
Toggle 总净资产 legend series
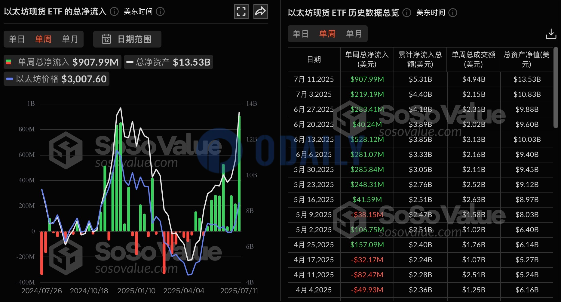tap(168, 62)
